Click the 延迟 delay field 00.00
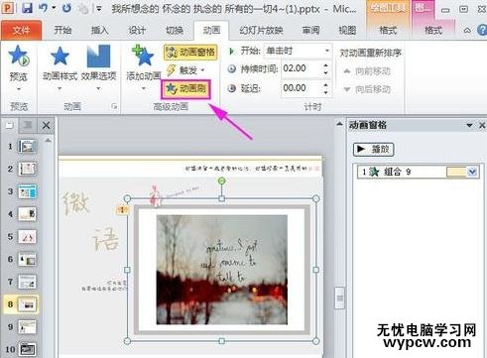The width and height of the screenshot is (487, 358). tap(301, 88)
